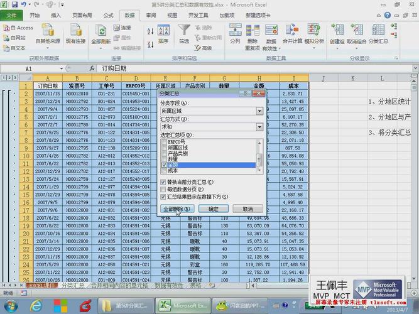Switch to the 页面布局 tab
Image resolution: width=419 pixels, height=314 pixels.
point(82,16)
